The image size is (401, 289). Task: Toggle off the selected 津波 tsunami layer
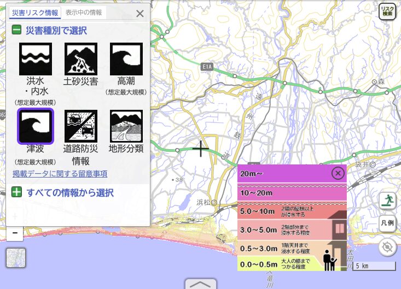[x=36, y=126]
